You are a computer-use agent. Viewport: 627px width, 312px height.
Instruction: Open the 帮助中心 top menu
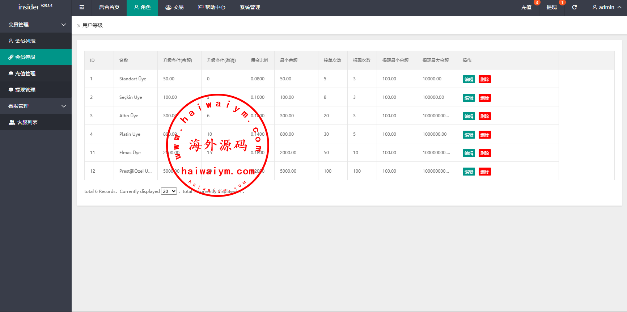tap(212, 8)
